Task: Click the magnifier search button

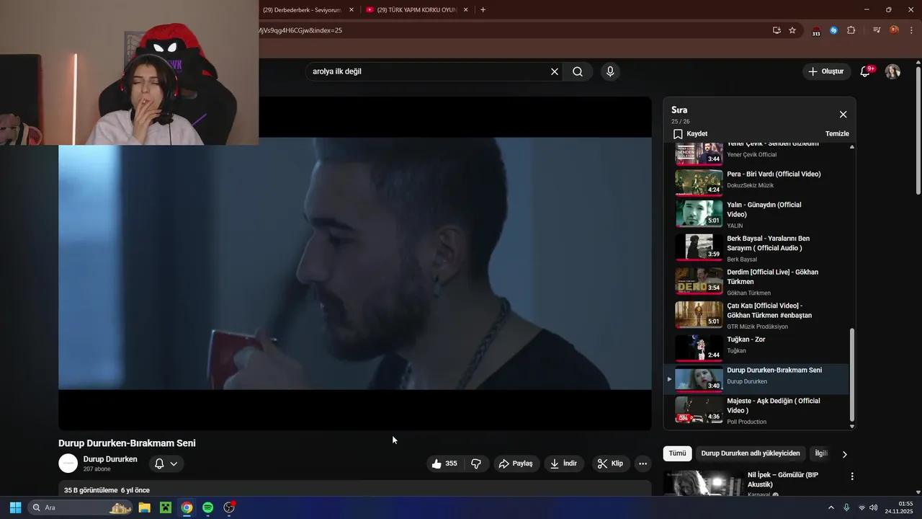Action: click(x=578, y=71)
